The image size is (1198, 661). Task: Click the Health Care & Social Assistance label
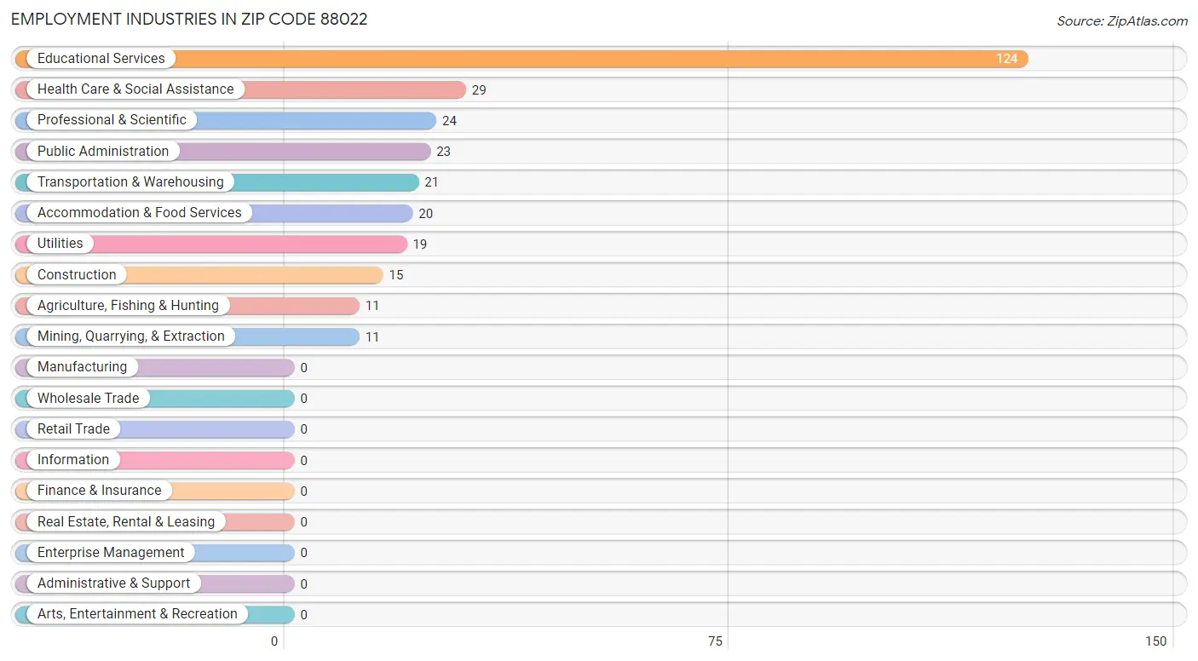click(135, 89)
